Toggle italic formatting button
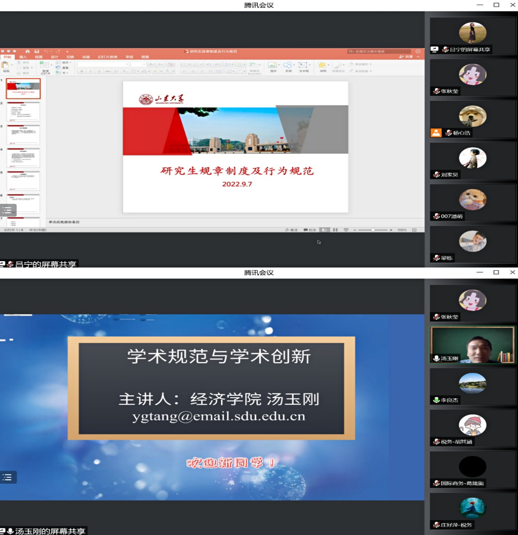Screen dimensions: 518x535 point(90,71)
